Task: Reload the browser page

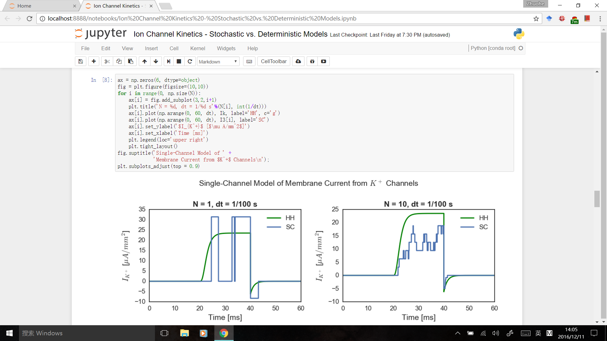Action: point(29,19)
